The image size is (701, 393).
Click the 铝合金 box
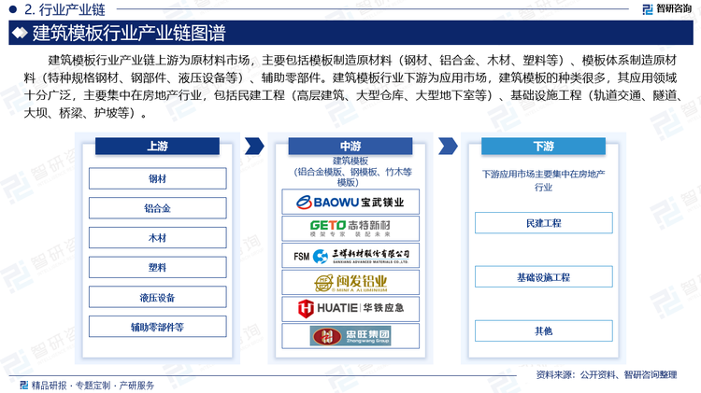point(157,208)
